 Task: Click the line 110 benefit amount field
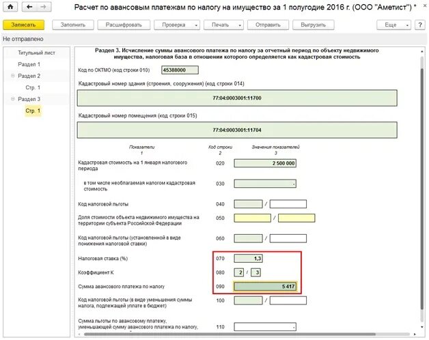point(265,327)
